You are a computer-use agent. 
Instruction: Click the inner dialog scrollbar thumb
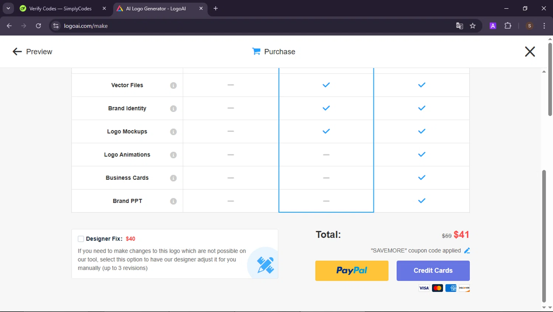tap(544, 236)
